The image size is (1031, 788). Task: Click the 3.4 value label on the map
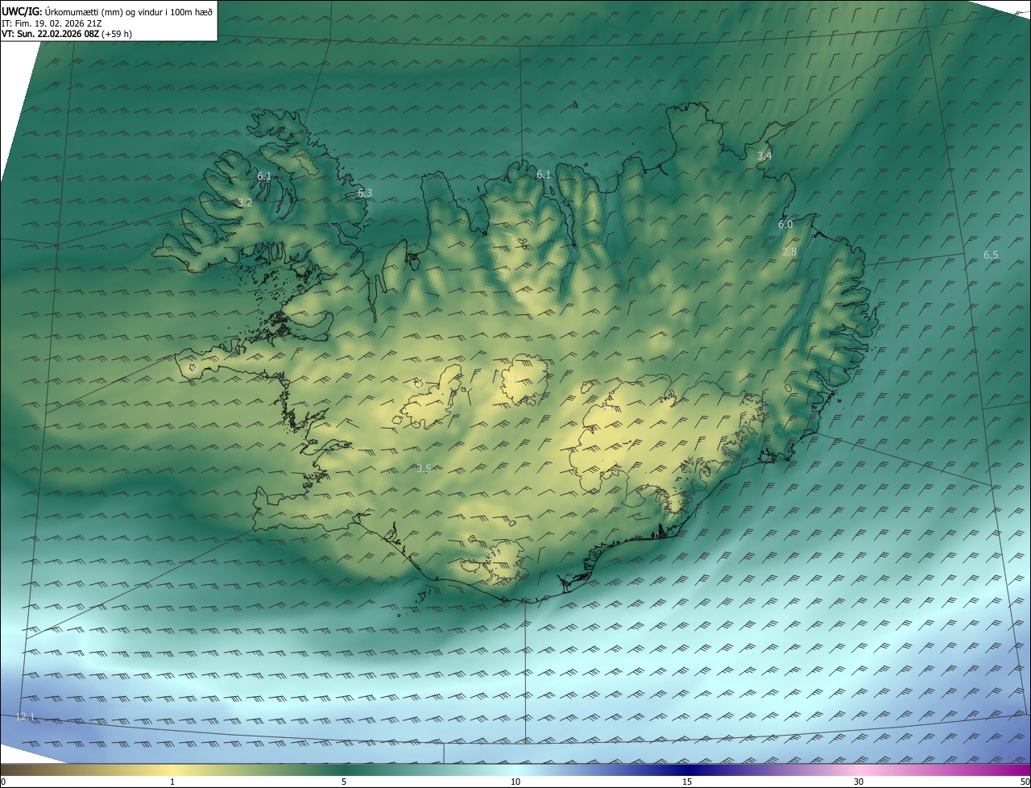click(764, 156)
